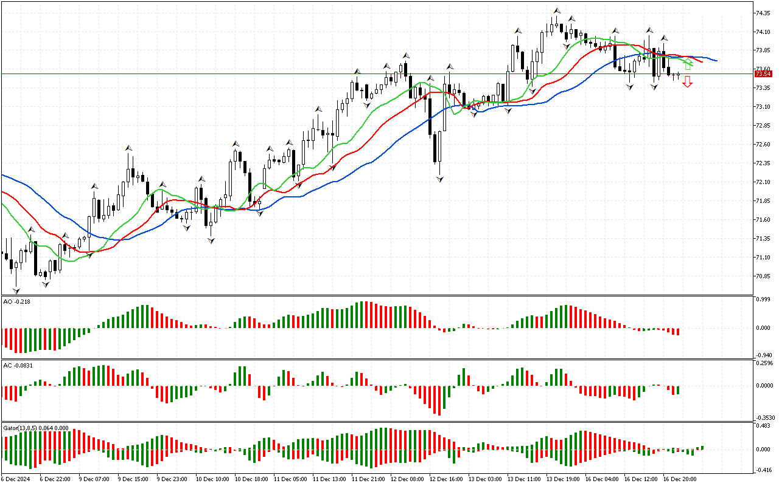Click the 74.35 price scale label
The width and height of the screenshot is (779, 486).
[x=763, y=13]
